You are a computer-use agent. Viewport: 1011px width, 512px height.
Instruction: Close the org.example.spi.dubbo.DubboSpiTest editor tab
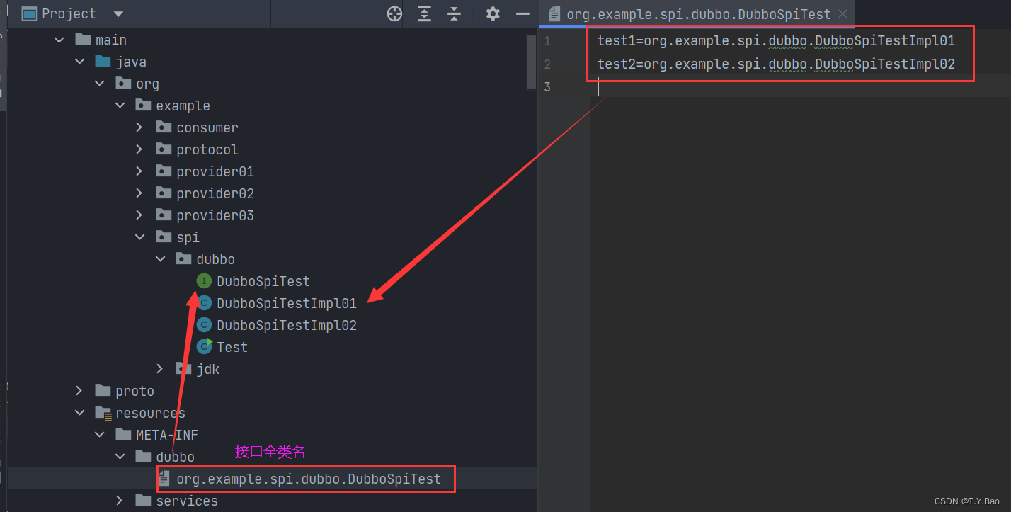[842, 14]
